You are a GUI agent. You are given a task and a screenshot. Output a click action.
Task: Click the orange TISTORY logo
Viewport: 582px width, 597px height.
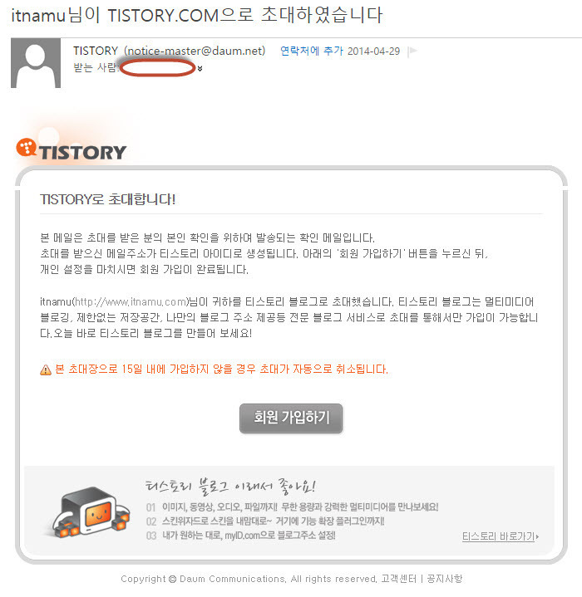coord(72,149)
